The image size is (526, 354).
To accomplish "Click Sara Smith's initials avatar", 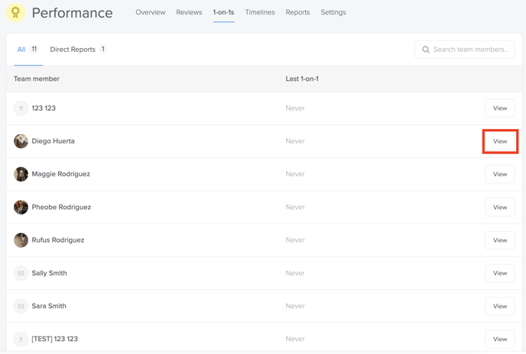I will [21, 306].
